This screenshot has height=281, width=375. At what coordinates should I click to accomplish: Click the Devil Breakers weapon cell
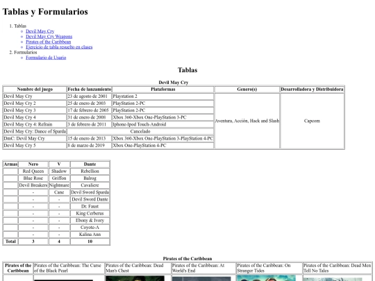tap(33, 185)
